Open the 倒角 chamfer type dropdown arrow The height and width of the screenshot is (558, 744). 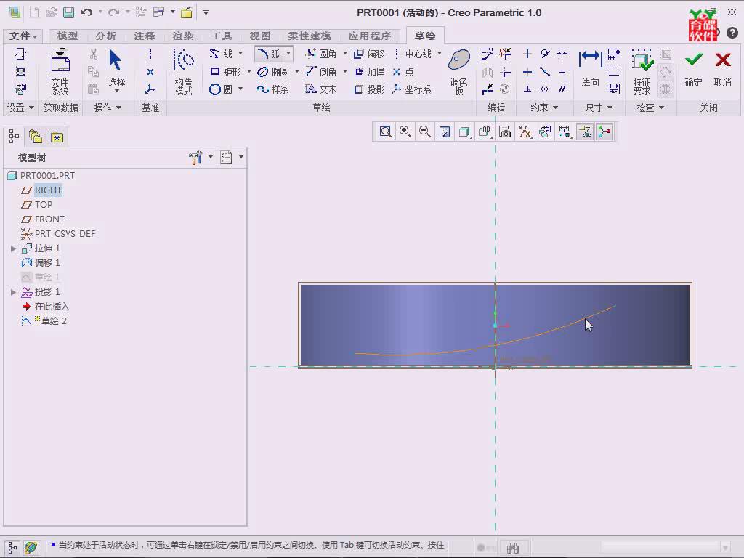345,72
